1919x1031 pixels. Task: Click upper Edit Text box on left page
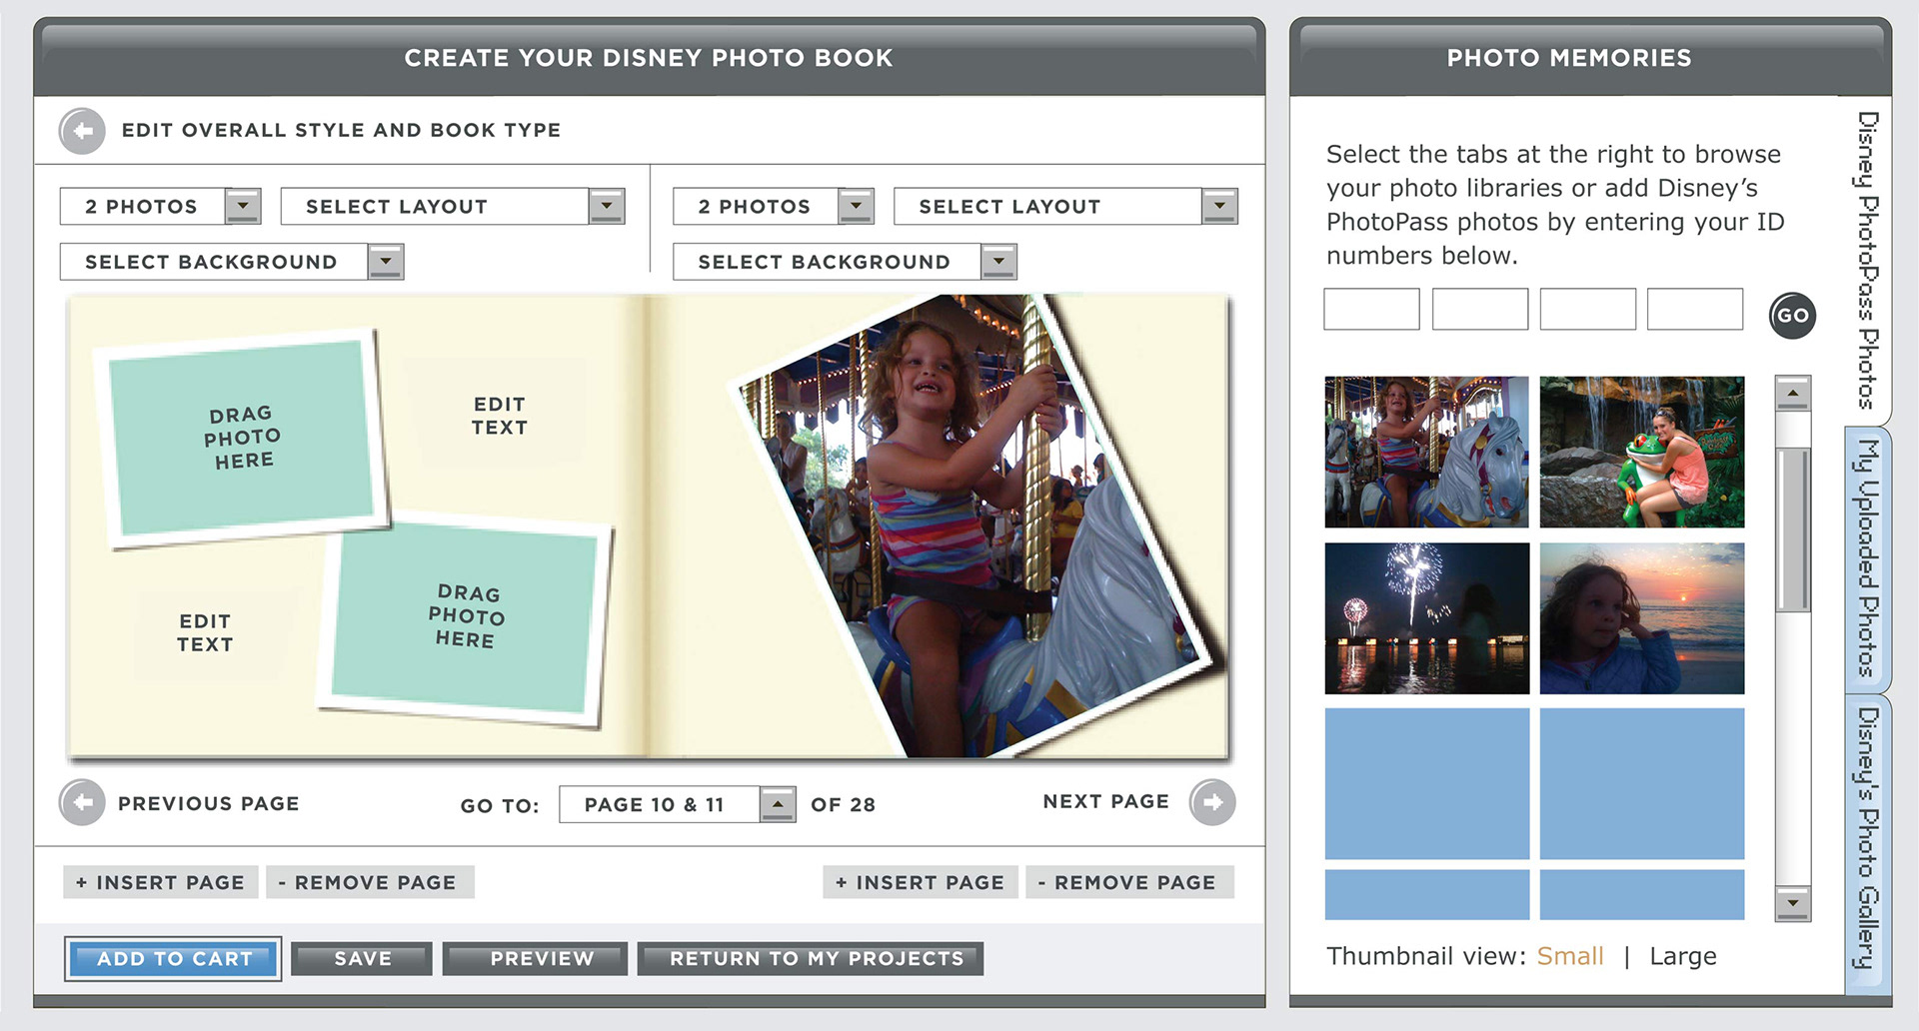coord(499,416)
